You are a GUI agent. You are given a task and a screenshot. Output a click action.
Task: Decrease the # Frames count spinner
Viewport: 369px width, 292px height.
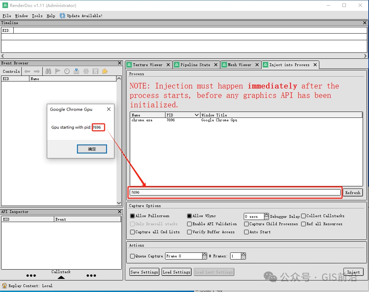pos(243,258)
